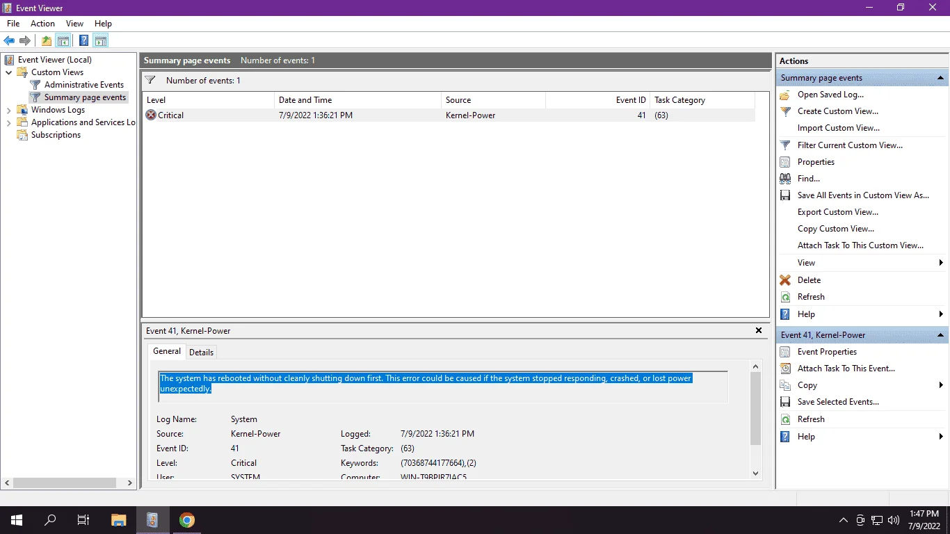Sort by the Source column header

[494, 100]
